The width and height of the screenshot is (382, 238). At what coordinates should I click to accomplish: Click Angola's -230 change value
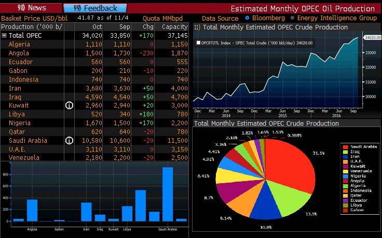coord(146,53)
